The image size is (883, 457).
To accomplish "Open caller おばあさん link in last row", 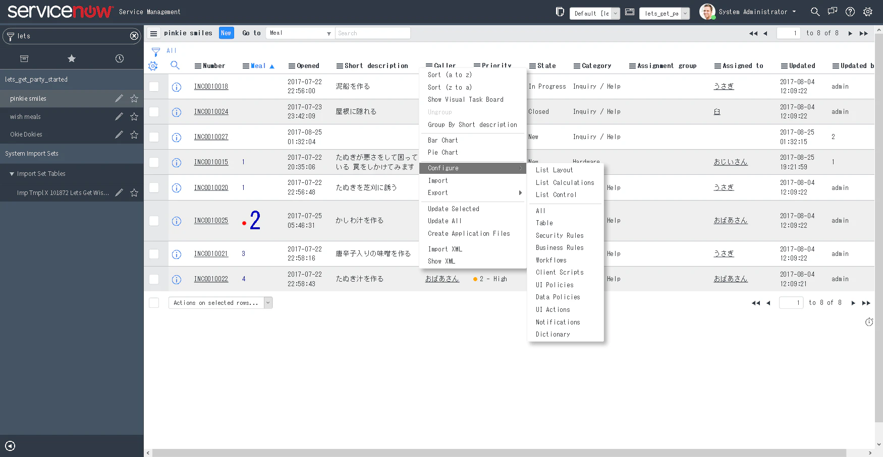I will [442, 279].
